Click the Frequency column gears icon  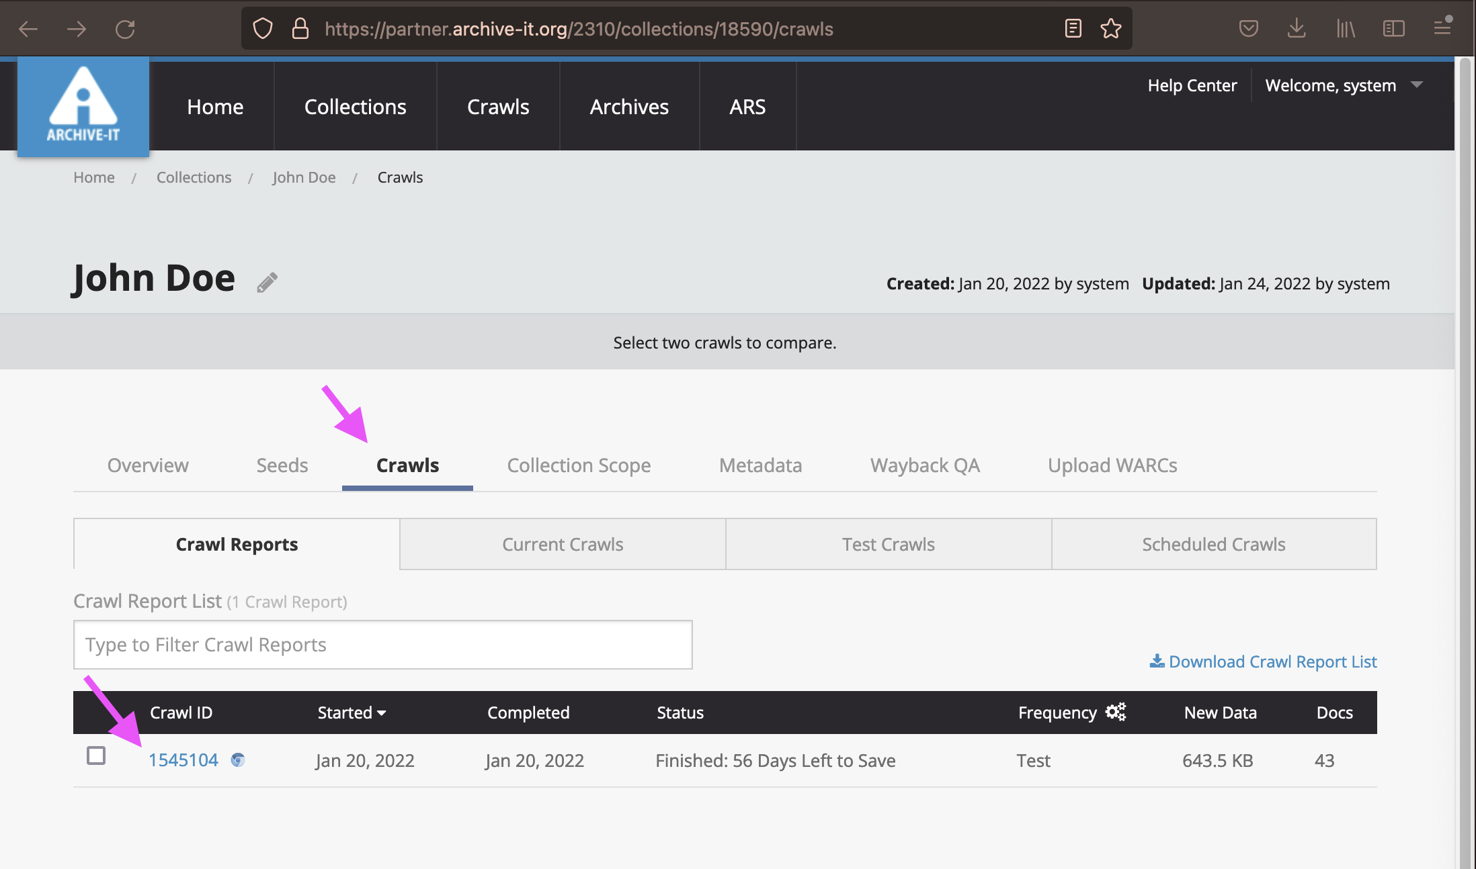(x=1116, y=712)
